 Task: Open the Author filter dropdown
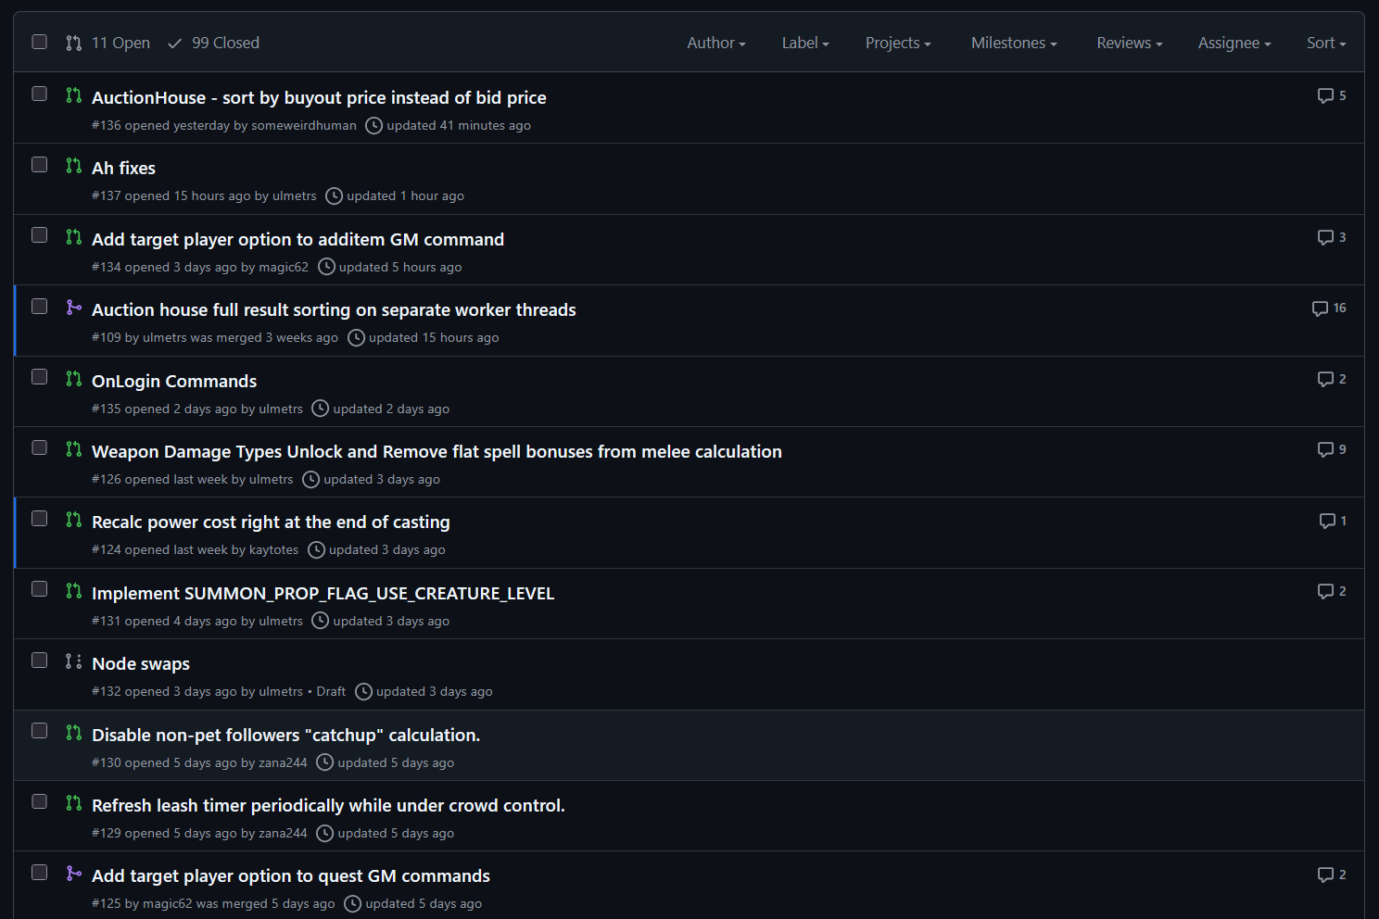coord(715,43)
